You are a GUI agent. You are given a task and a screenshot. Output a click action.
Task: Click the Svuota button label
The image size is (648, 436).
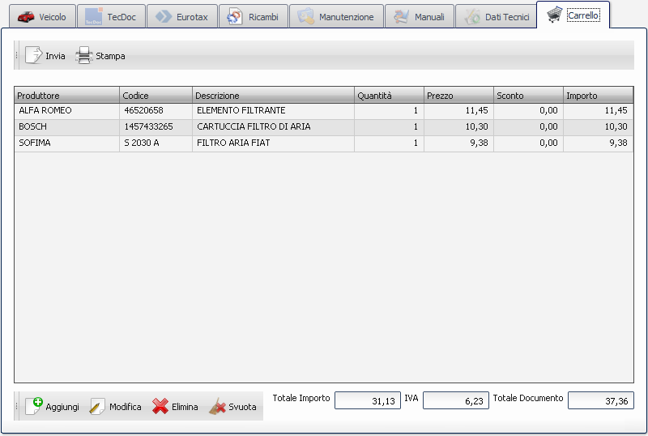click(x=242, y=407)
